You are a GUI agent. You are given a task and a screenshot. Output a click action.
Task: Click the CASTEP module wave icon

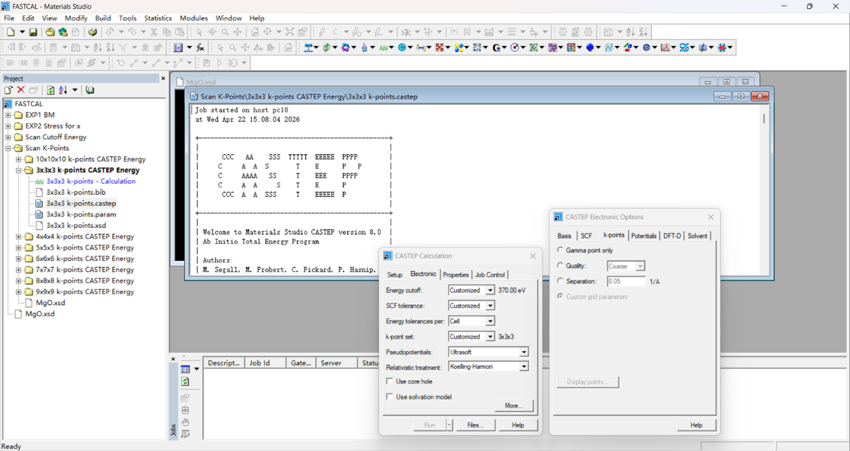(x=384, y=48)
